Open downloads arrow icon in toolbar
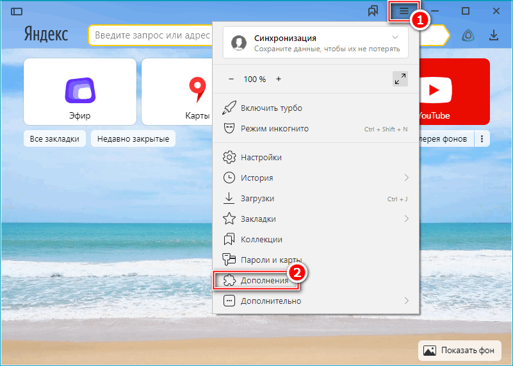Screen dimensions: 513x366 pos(493,35)
